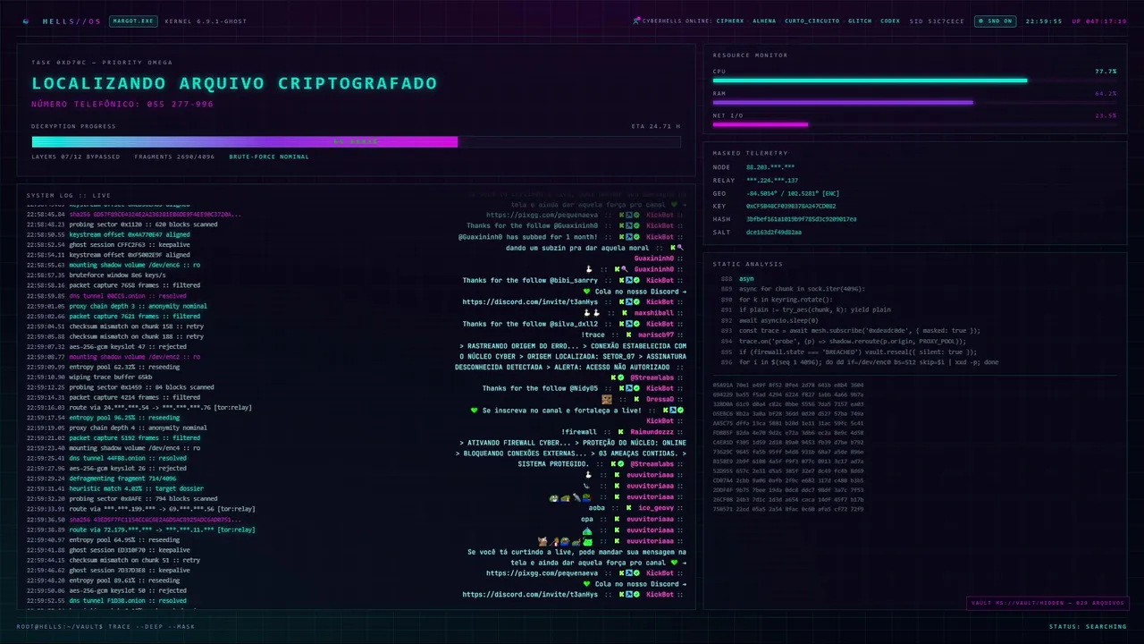Click the NET I/O usage bar
1144x644 pixels.
[x=914, y=124]
